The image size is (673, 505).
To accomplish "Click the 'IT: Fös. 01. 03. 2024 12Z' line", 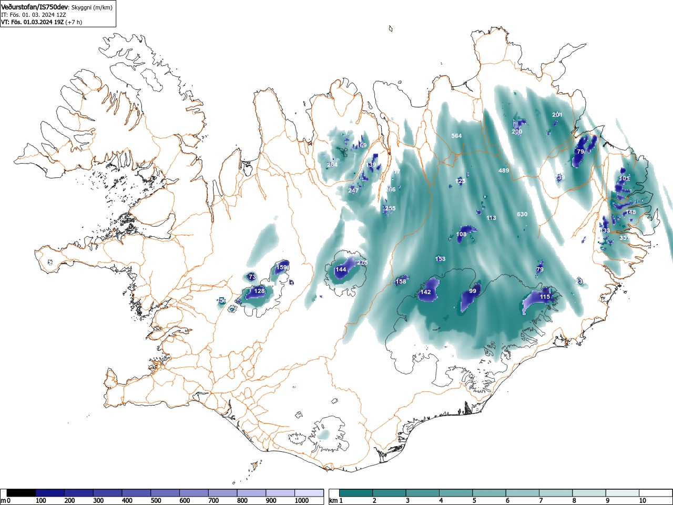I will click(x=33, y=15).
